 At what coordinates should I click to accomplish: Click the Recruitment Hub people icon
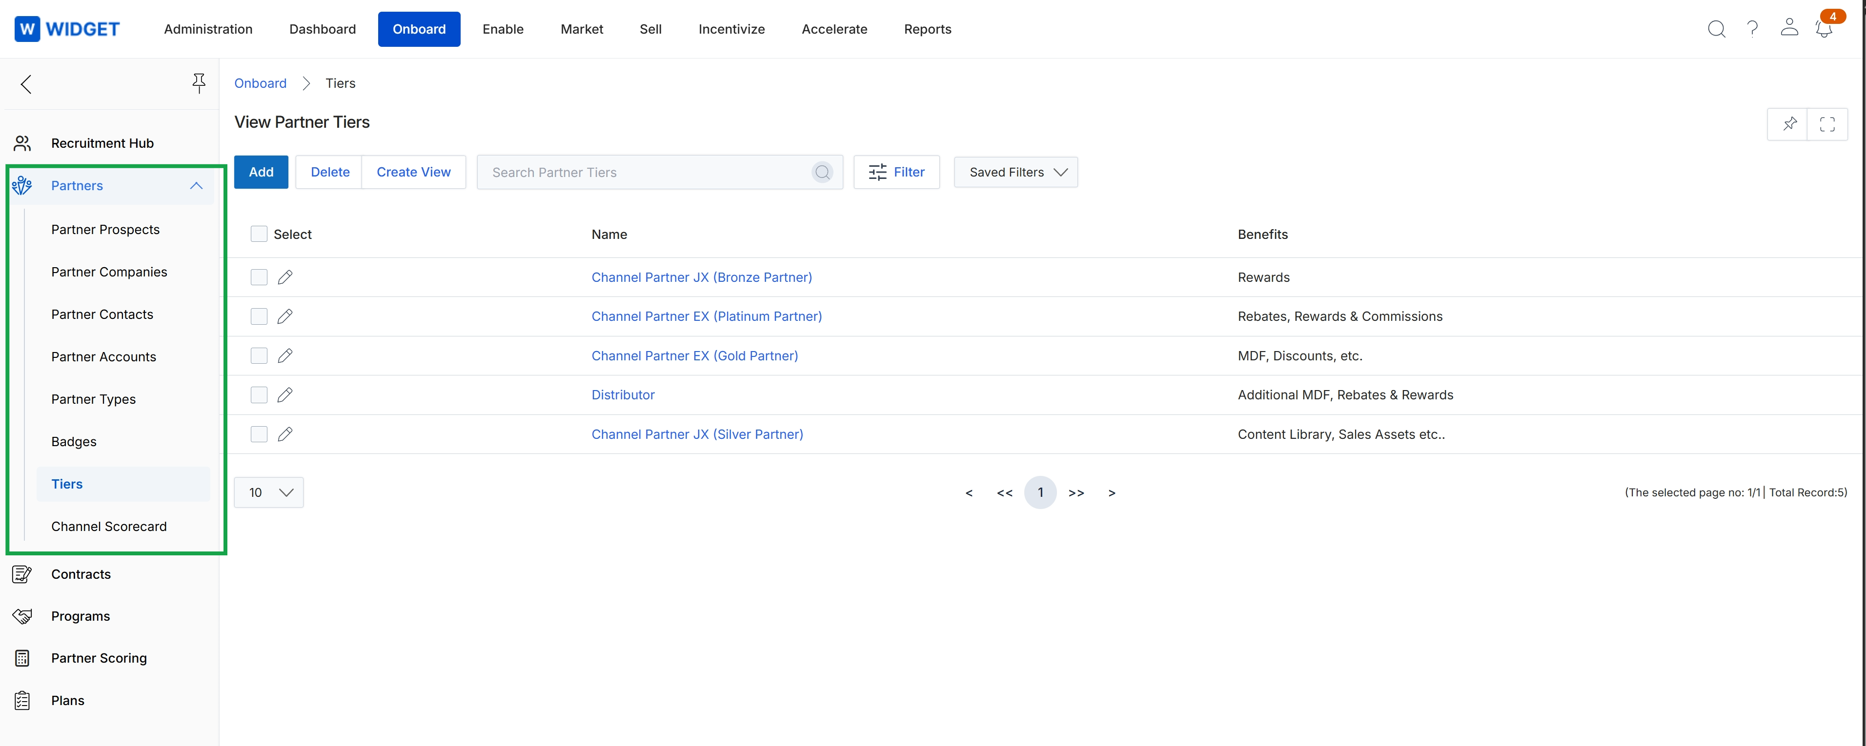pos(22,143)
